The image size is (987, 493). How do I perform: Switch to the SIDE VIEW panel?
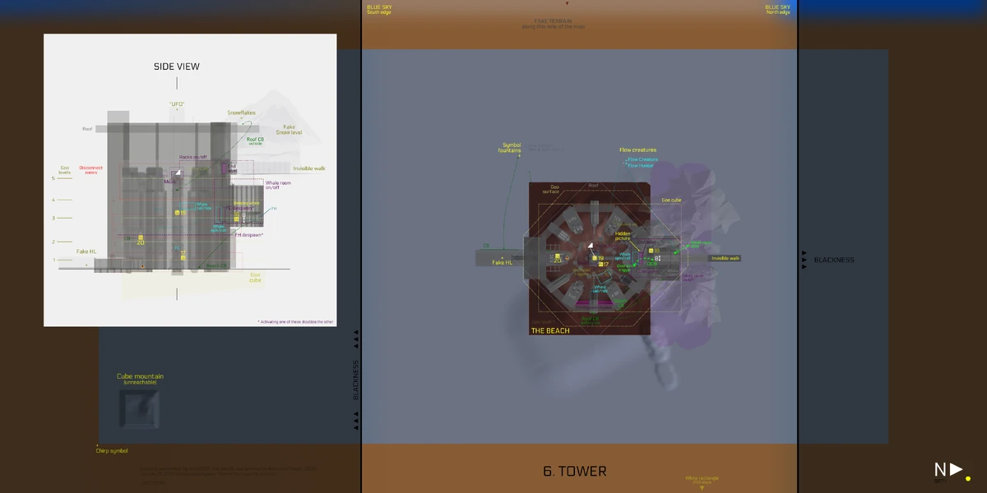(176, 66)
